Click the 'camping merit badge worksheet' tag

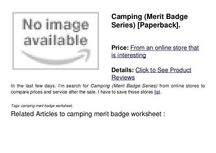(x=47, y=106)
